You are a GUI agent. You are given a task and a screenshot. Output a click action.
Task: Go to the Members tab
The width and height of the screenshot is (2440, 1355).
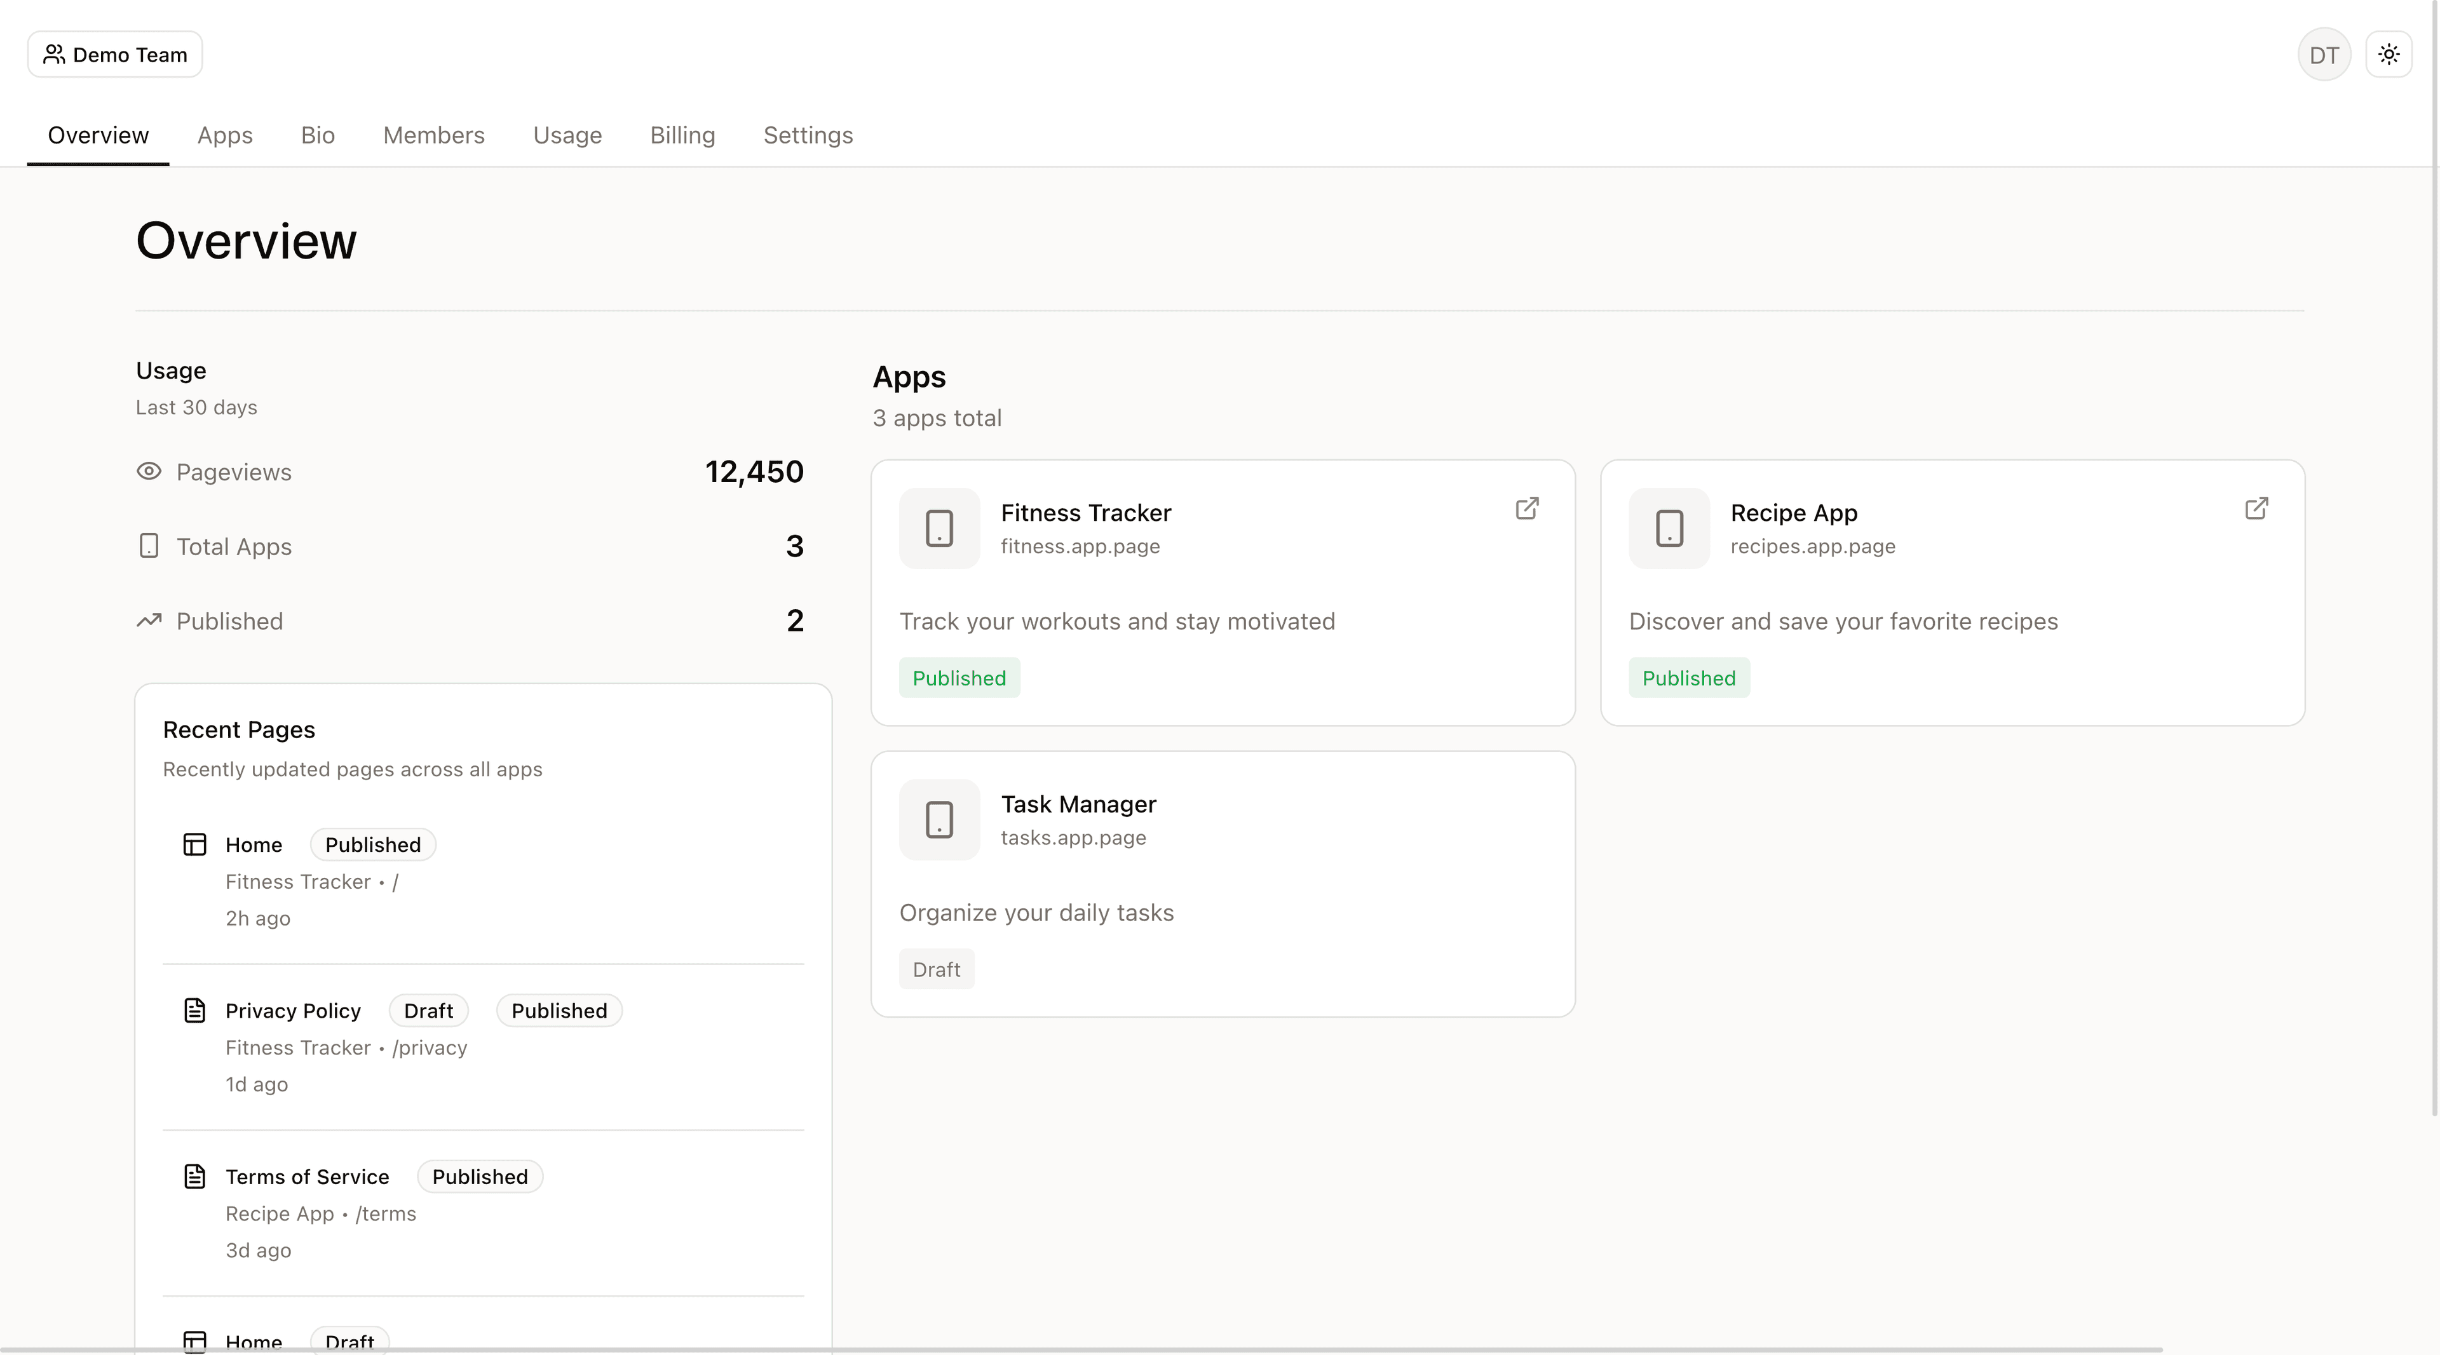[433, 135]
